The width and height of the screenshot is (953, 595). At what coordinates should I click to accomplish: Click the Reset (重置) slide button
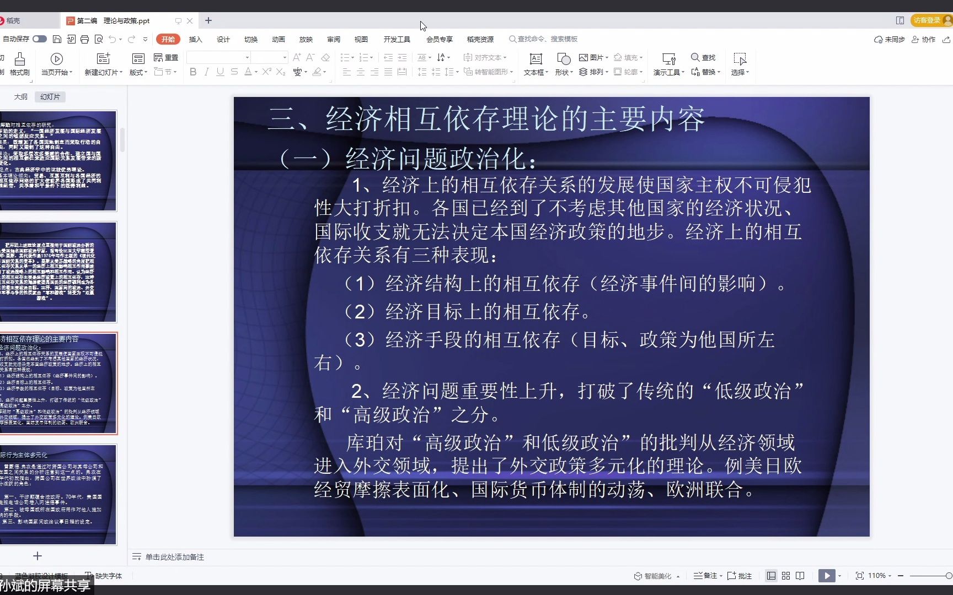point(166,57)
